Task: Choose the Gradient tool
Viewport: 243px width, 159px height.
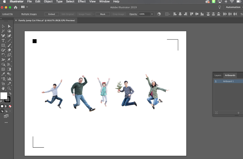Action: click(9, 69)
